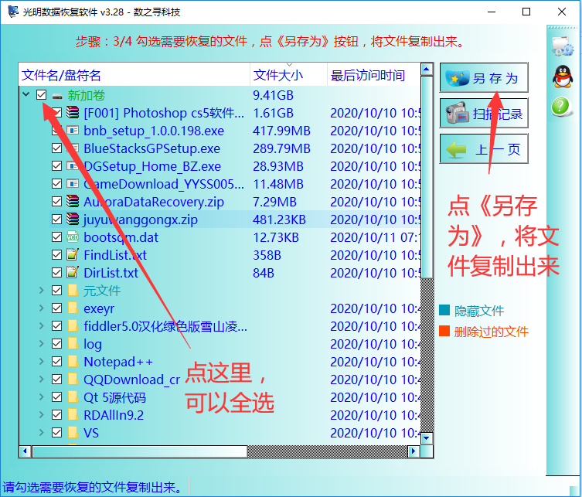The image size is (582, 497).
Task: Click the folder icon of Qt 5源代码
Action: point(73,397)
